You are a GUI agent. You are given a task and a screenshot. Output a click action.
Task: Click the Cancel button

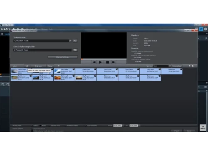[189, 131]
